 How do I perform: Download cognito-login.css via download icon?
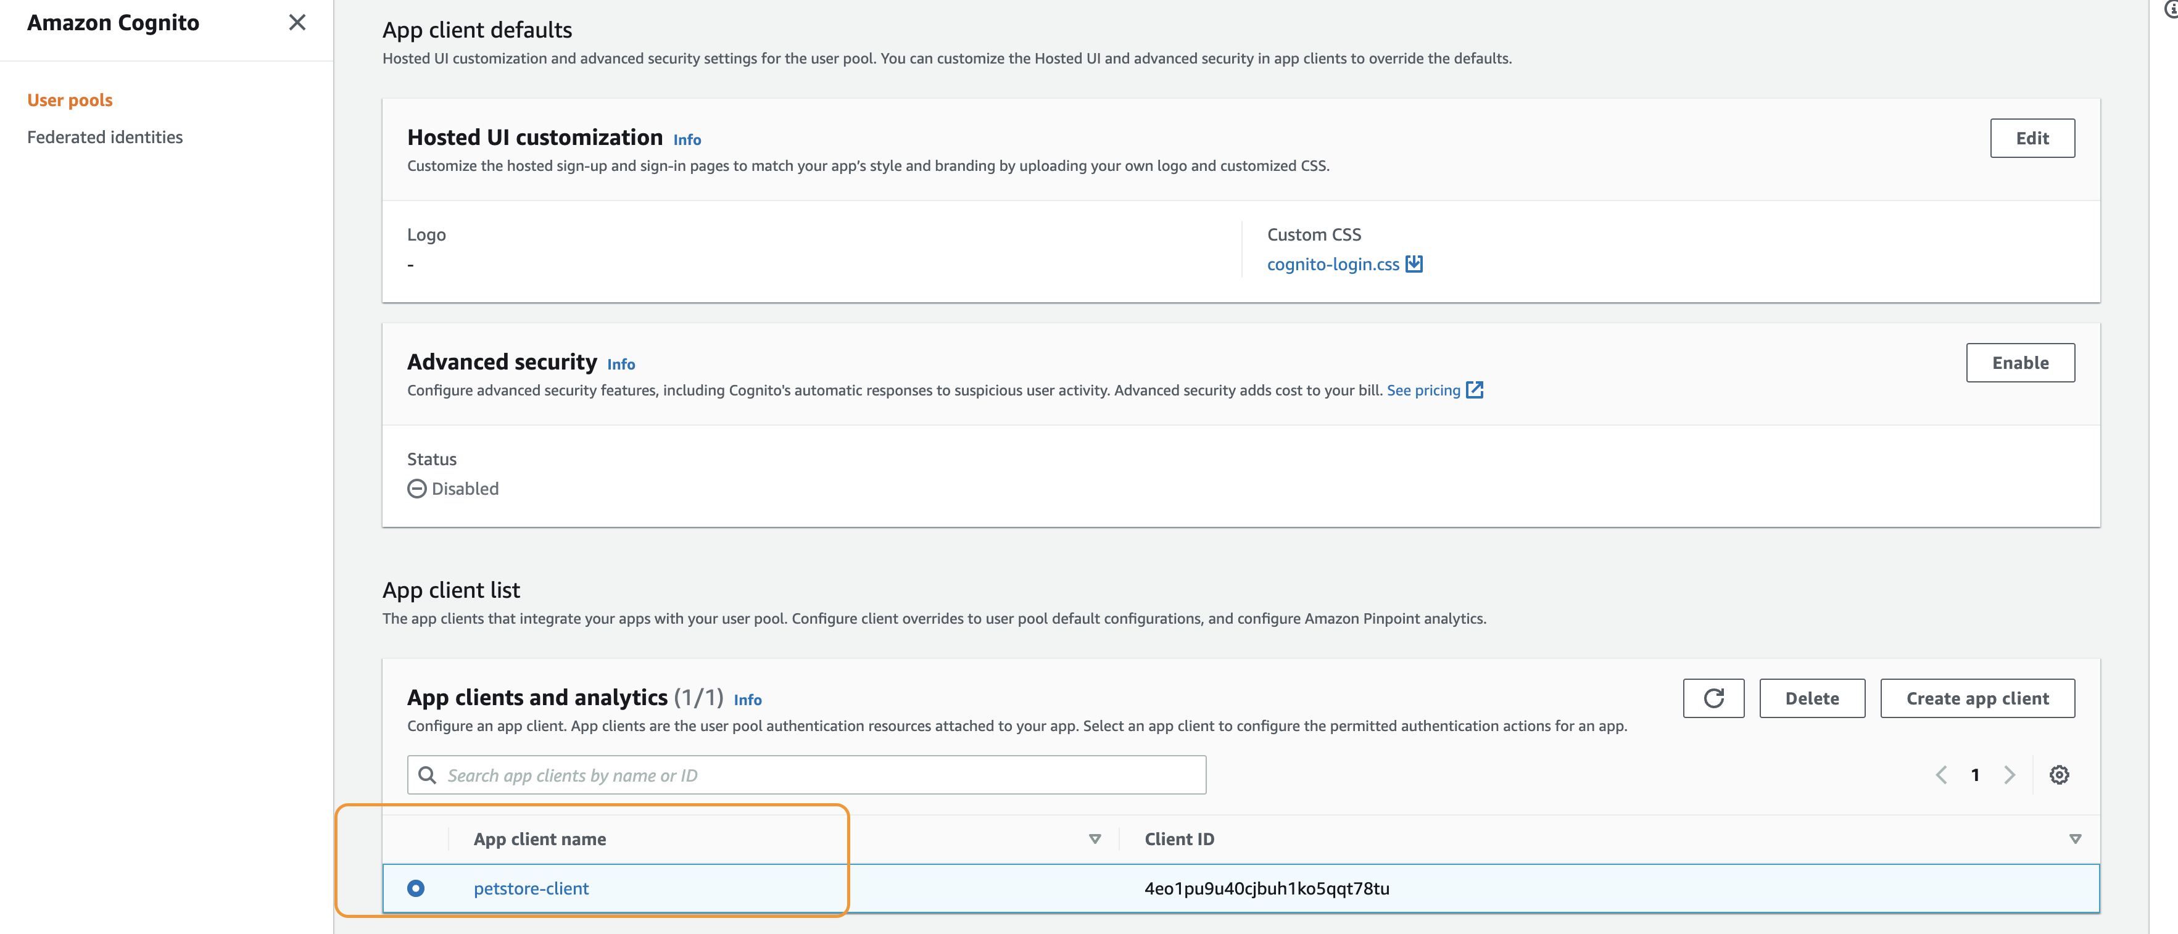point(1414,263)
